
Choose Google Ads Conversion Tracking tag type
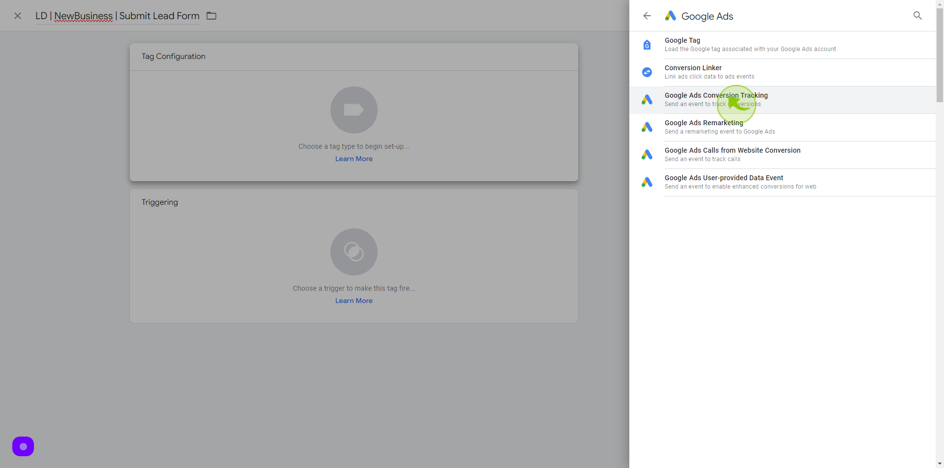782,100
